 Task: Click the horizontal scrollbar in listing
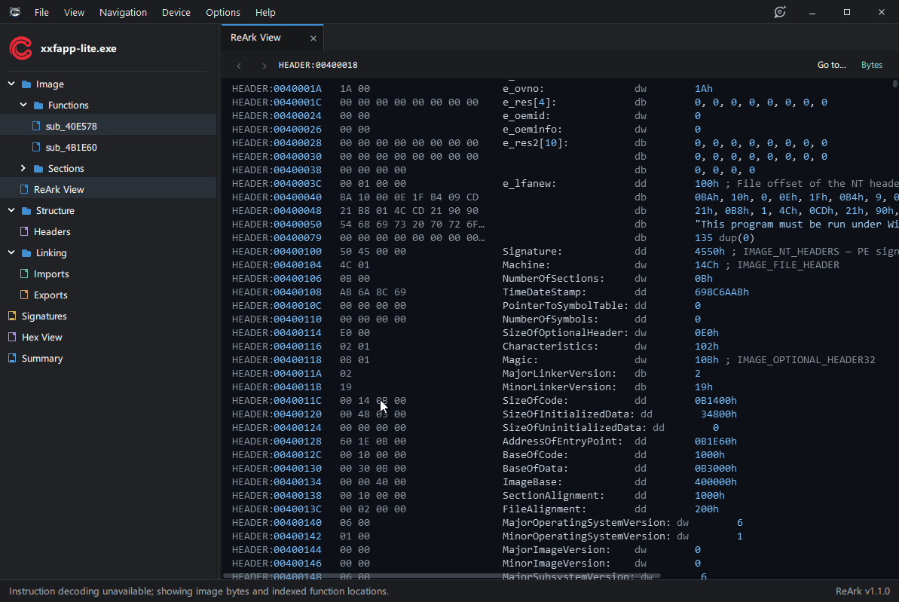(442, 576)
